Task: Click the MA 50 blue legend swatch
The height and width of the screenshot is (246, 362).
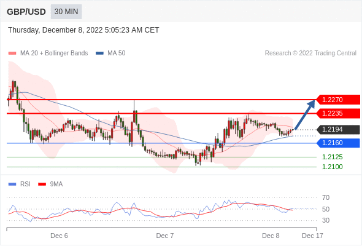Action: tap(100, 54)
